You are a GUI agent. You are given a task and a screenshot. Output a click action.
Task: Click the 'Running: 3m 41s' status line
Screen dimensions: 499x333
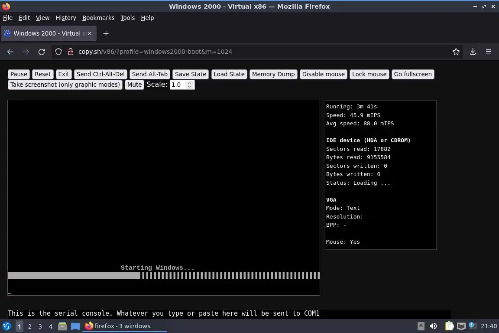pyautogui.click(x=351, y=106)
